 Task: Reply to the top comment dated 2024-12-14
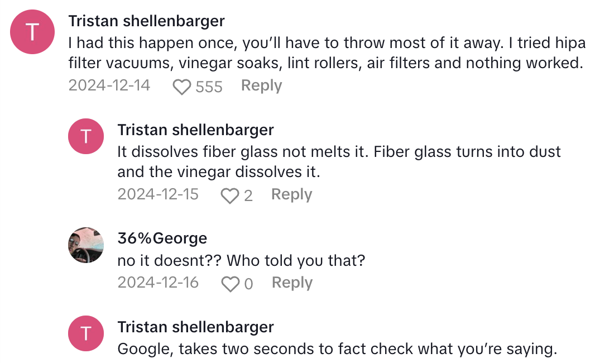pyautogui.click(x=261, y=85)
